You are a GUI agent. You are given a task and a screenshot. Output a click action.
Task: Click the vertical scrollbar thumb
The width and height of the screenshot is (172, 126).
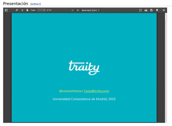pos(166,17)
